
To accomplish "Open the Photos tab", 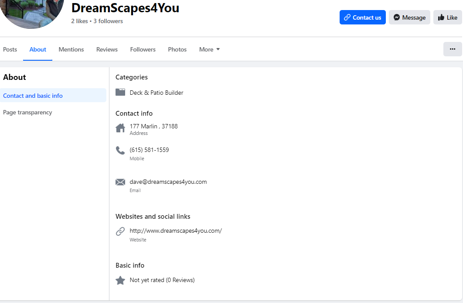I will (177, 49).
